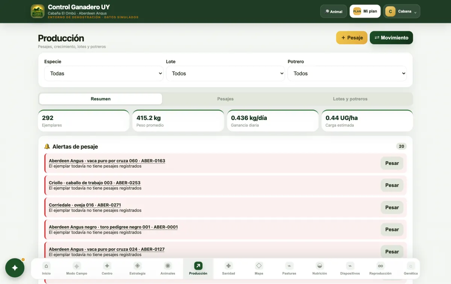Click Pesar for toro pedigree negro 001
This screenshot has width=451, height=284.
tap(392, 230)
